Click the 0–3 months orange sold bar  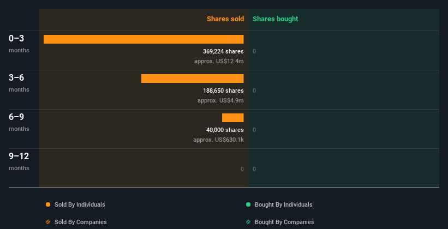click(x=144, y=39)
